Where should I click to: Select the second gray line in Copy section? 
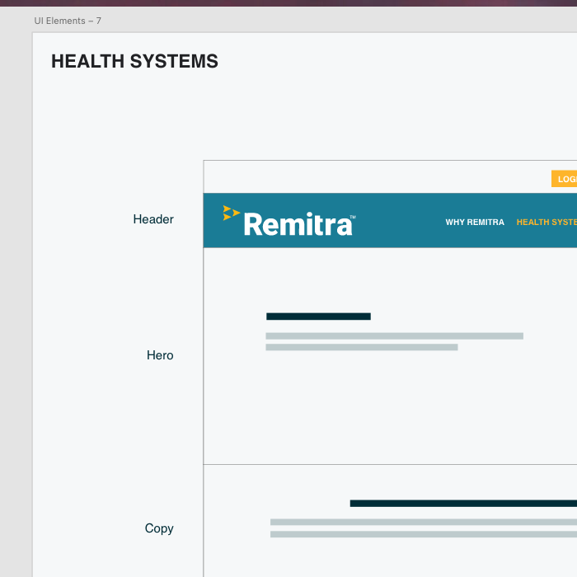[x=422, y=534]
